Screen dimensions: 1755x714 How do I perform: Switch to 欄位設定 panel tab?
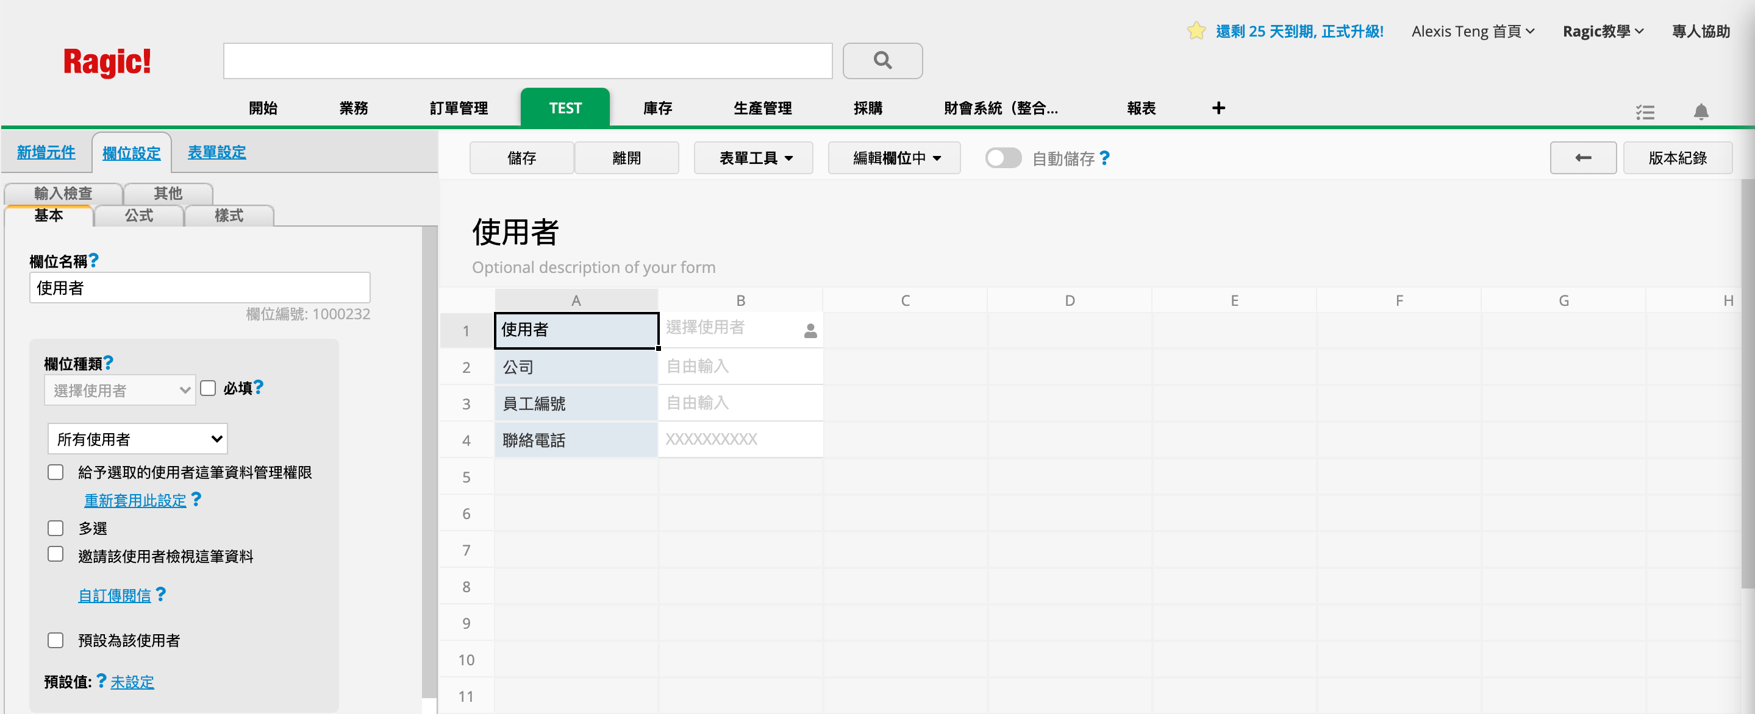(132, 152)
